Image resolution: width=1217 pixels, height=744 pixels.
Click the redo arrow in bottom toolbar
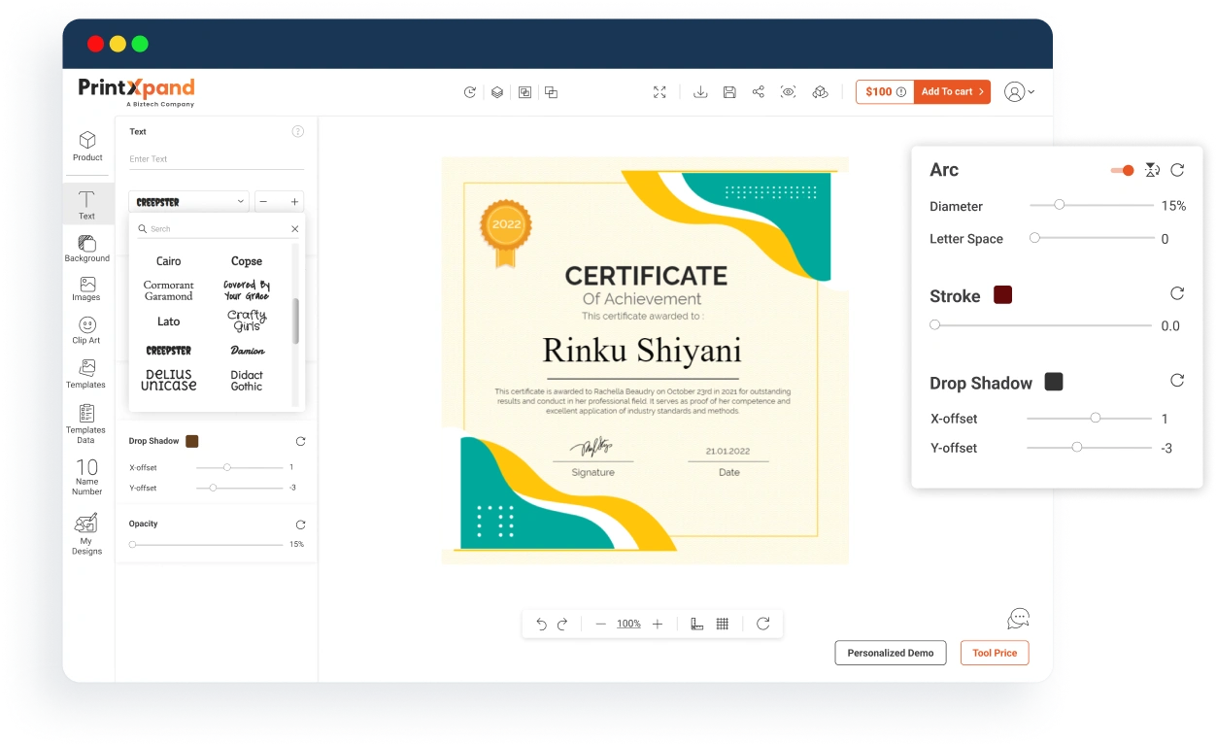562,624
